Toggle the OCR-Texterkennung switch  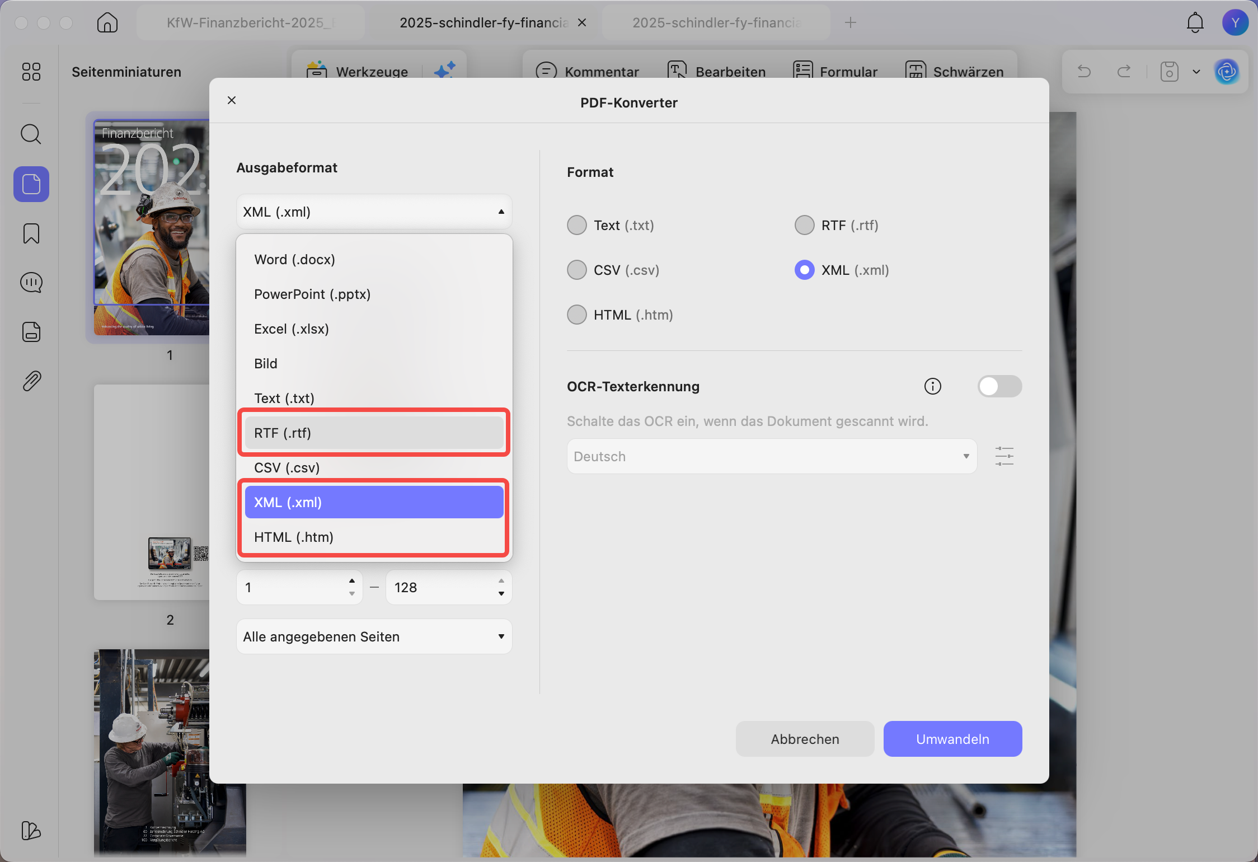tap(999, 386)
